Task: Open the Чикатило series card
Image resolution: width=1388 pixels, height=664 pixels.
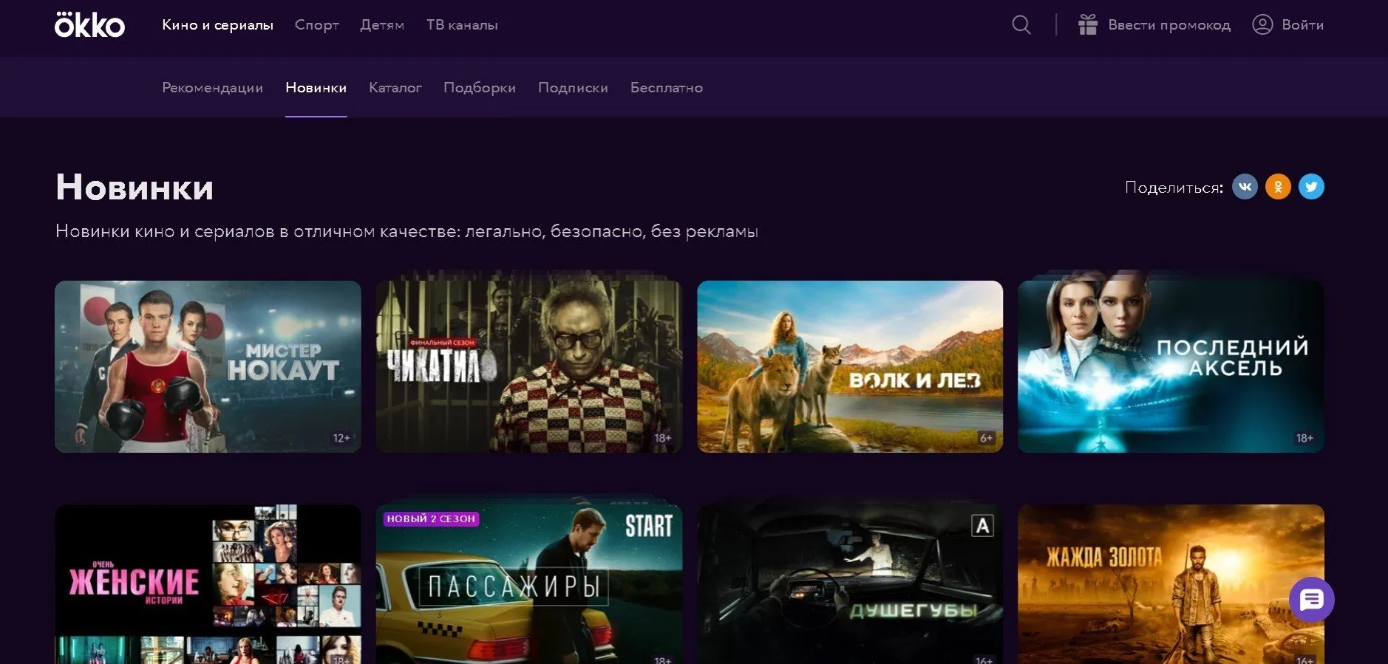Action: [x=529, y=366]
